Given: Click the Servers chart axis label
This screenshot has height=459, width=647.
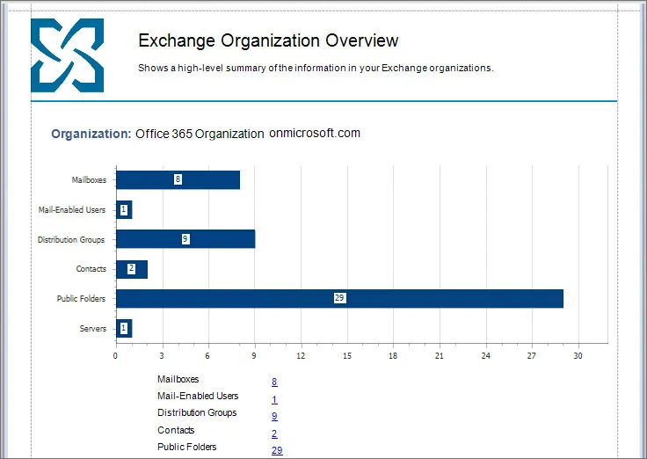Looking at the screenshot, I should (93, 329).
